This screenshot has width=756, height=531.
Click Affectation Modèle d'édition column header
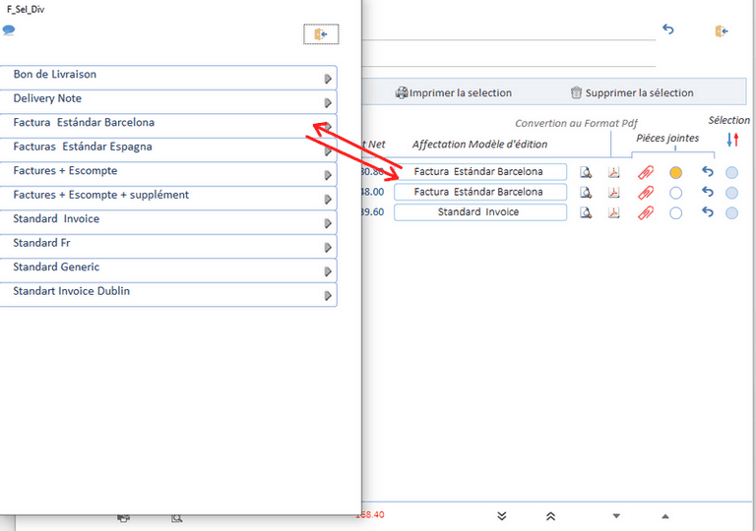(x=479, y=145)
